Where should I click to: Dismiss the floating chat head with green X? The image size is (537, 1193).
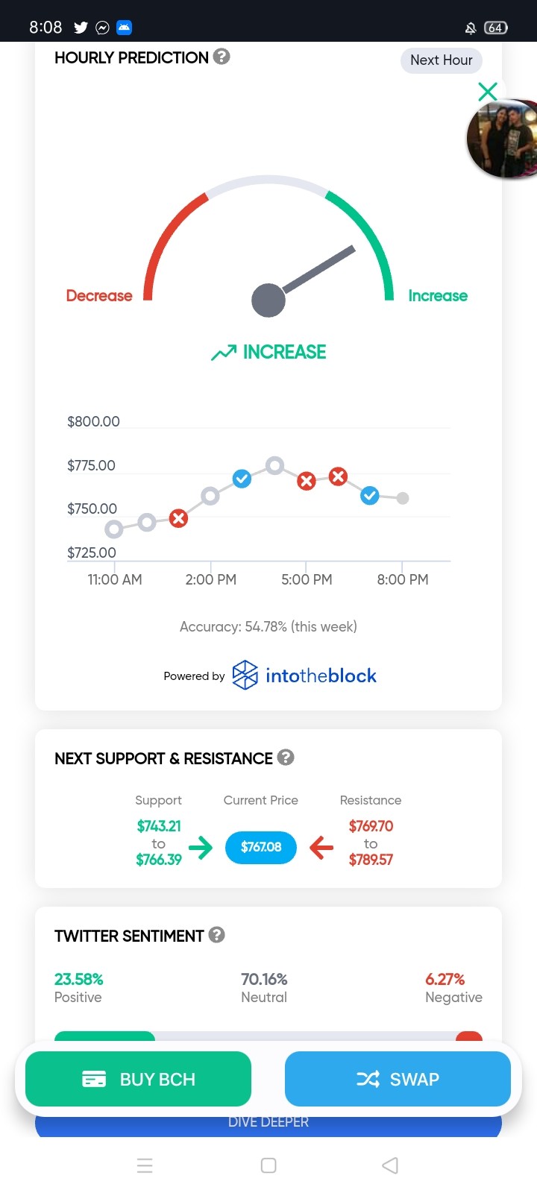point(488,92)
